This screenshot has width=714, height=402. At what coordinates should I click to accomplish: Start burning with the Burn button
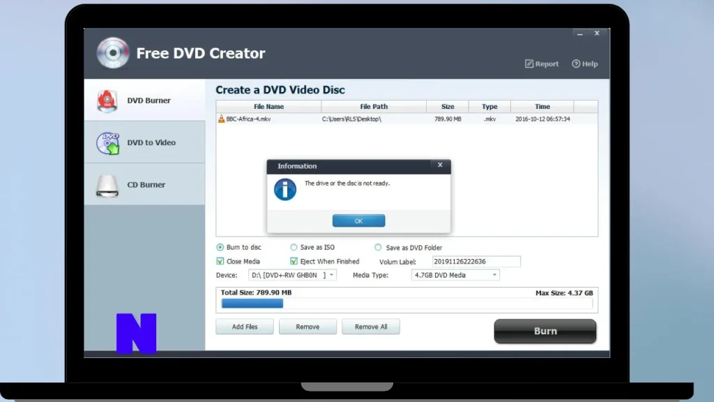pyautogui.click(x=545, y=332)
